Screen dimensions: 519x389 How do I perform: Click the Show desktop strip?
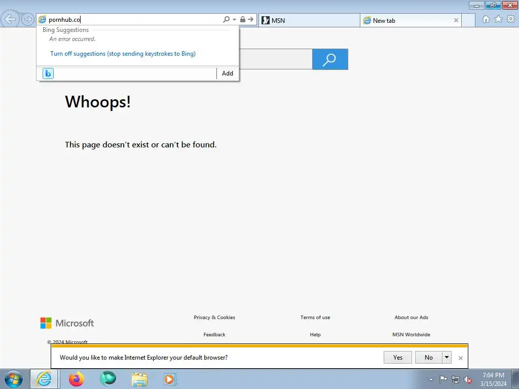click(x=515, y=379)
